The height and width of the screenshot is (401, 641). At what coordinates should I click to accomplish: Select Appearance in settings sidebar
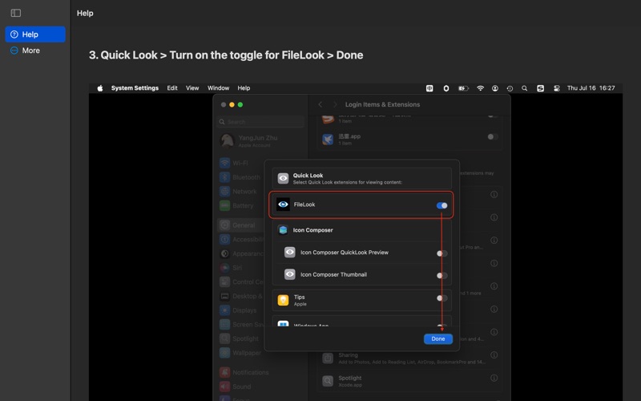pos(241,253)
